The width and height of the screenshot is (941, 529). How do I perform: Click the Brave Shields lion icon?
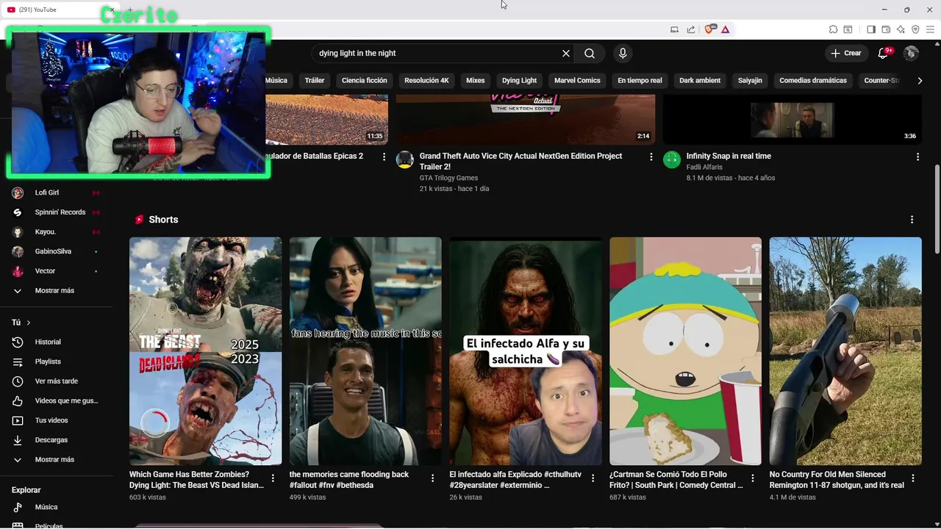pyautogui.click(x=709, y=29)
